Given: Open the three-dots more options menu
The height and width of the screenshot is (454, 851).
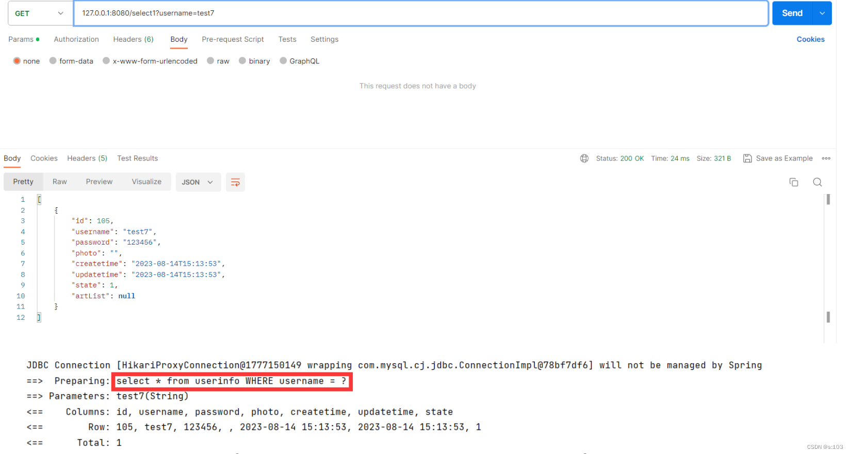Looking at the screenshot, I should click(826, 158).
